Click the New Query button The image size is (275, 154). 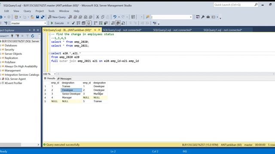[57, 17]
